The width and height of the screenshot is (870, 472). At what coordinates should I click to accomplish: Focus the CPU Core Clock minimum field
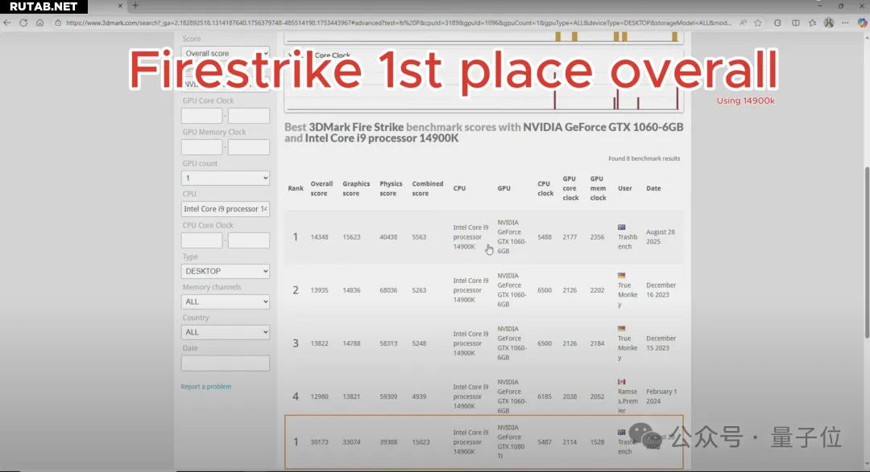tap(201, 240)
